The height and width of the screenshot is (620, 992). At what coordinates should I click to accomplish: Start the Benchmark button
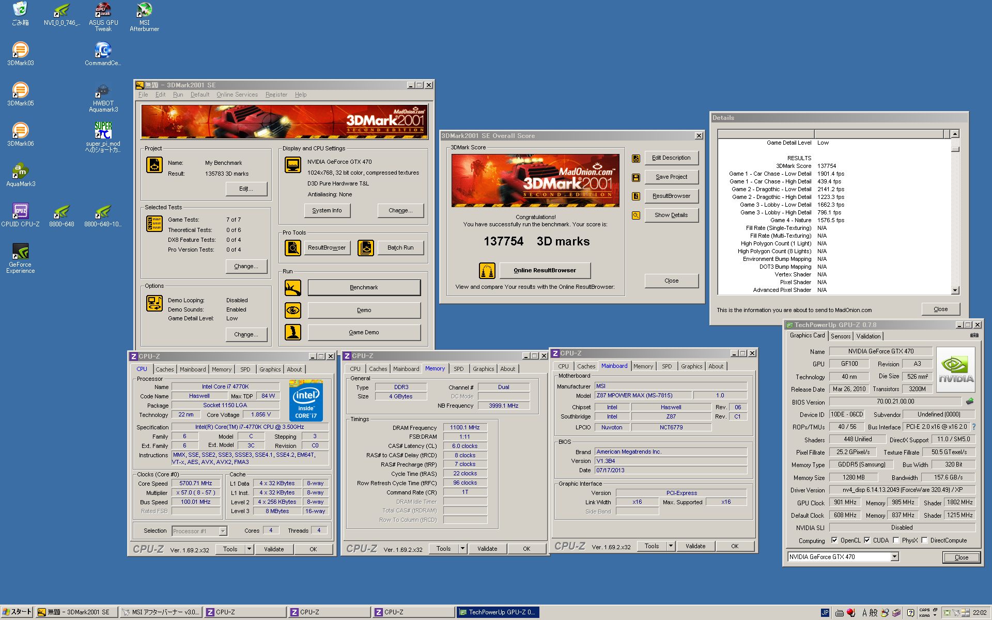click(x=364, y=287)
